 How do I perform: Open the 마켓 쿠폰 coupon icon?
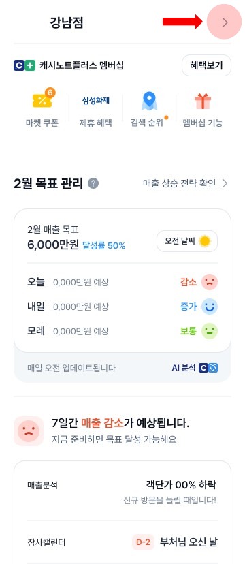42,99
